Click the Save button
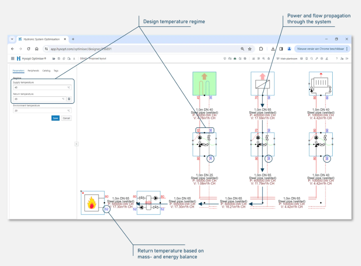This screenshot has width=361, height=266. click(x=56, y=118)
